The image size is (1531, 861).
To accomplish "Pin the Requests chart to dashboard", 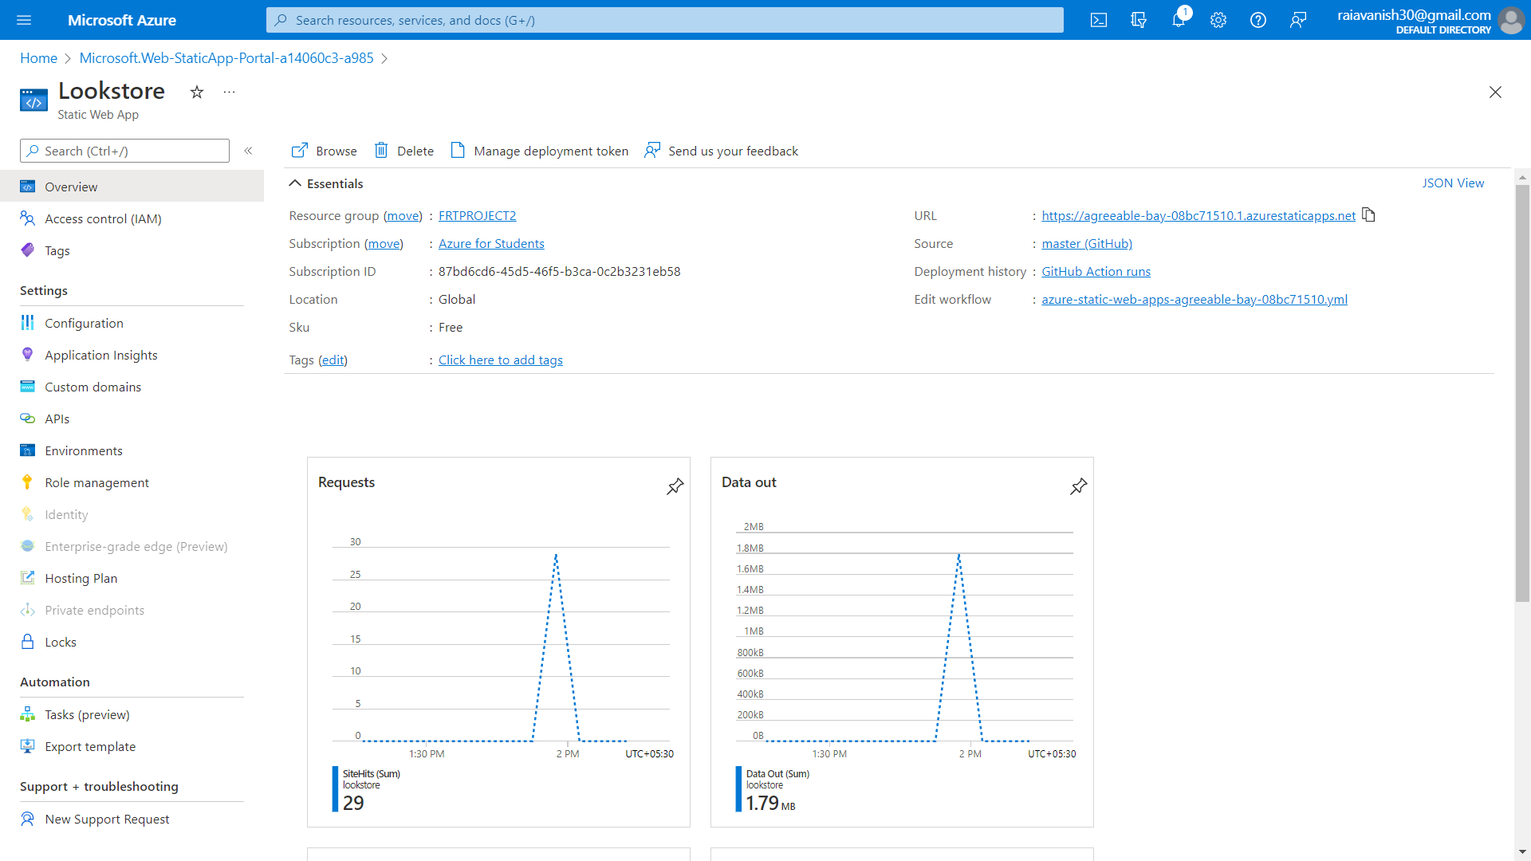I will point(675,486).
